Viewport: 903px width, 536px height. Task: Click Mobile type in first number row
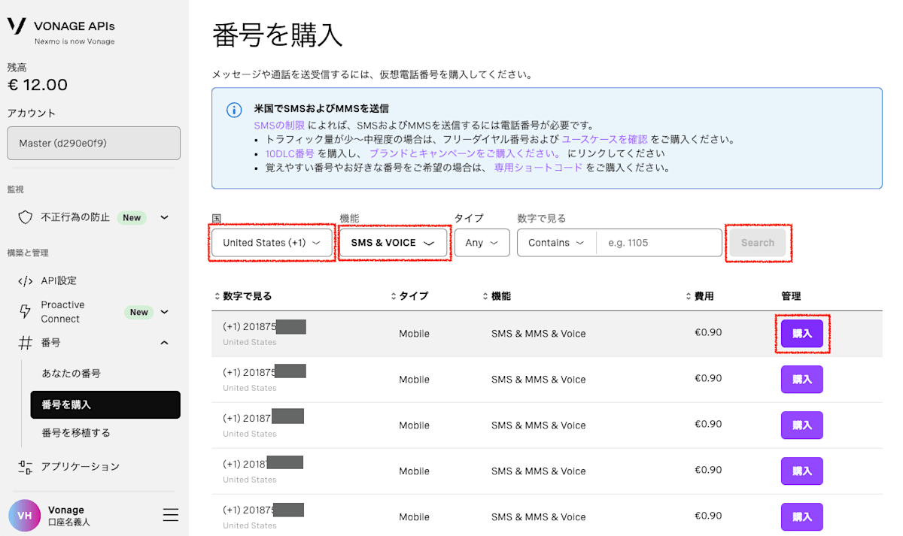coord(414,334)
